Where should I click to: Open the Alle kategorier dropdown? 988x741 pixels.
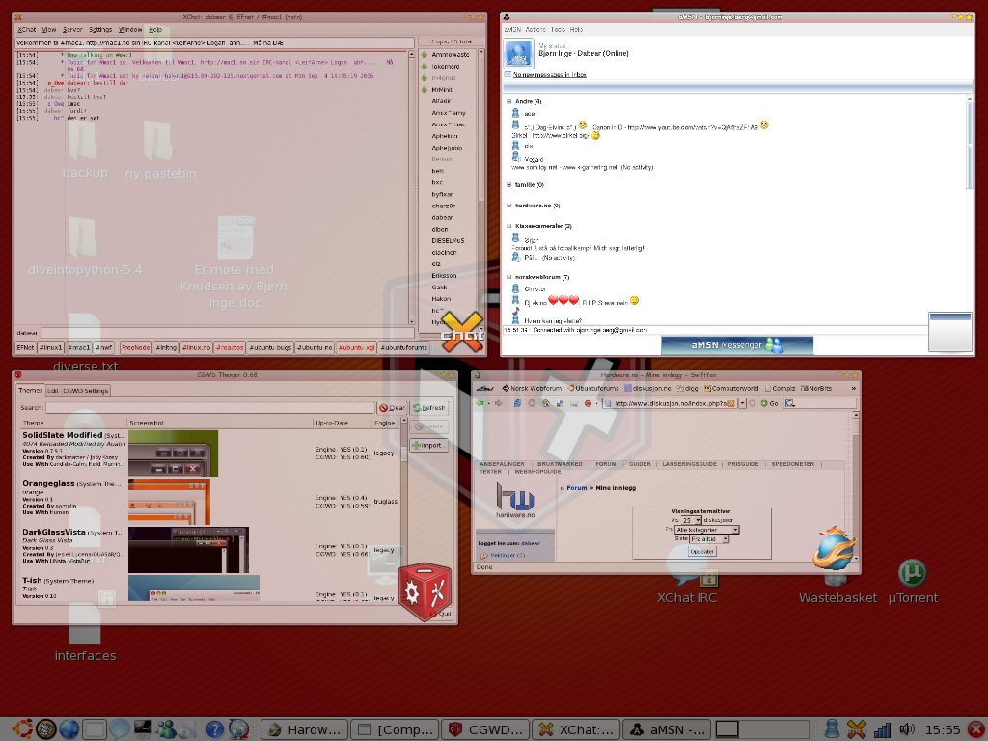pos(706,530)
